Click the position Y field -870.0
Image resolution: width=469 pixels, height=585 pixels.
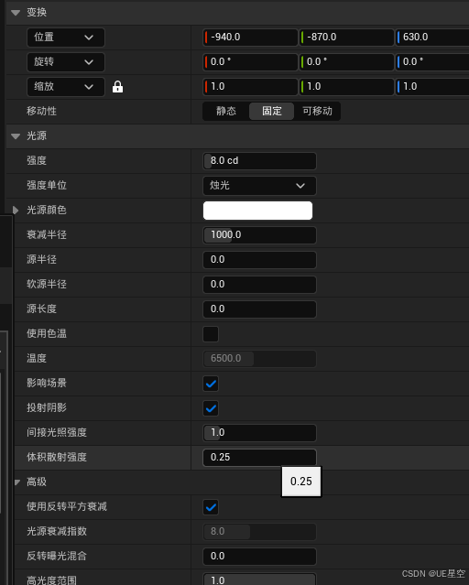coord(346,38)
